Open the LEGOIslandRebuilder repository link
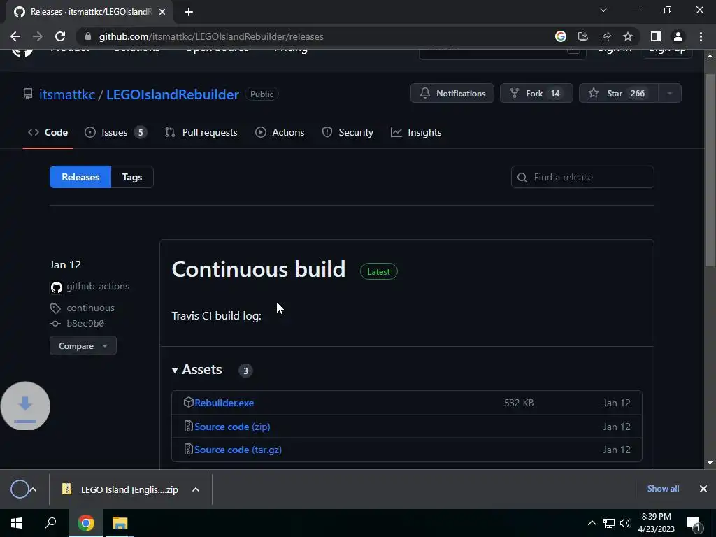716x537 pixels. [x=173, y=94]
